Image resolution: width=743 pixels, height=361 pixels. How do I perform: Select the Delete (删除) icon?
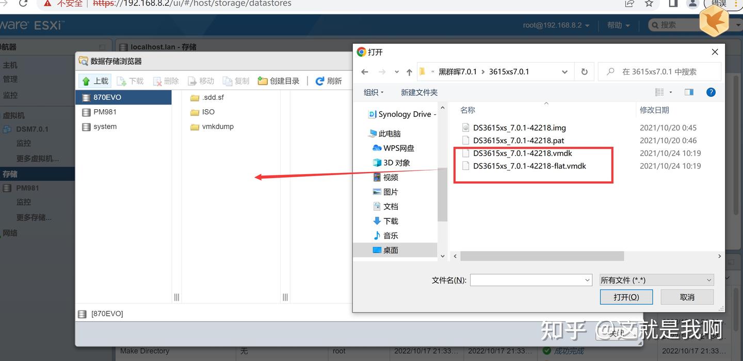coord(159,81)
